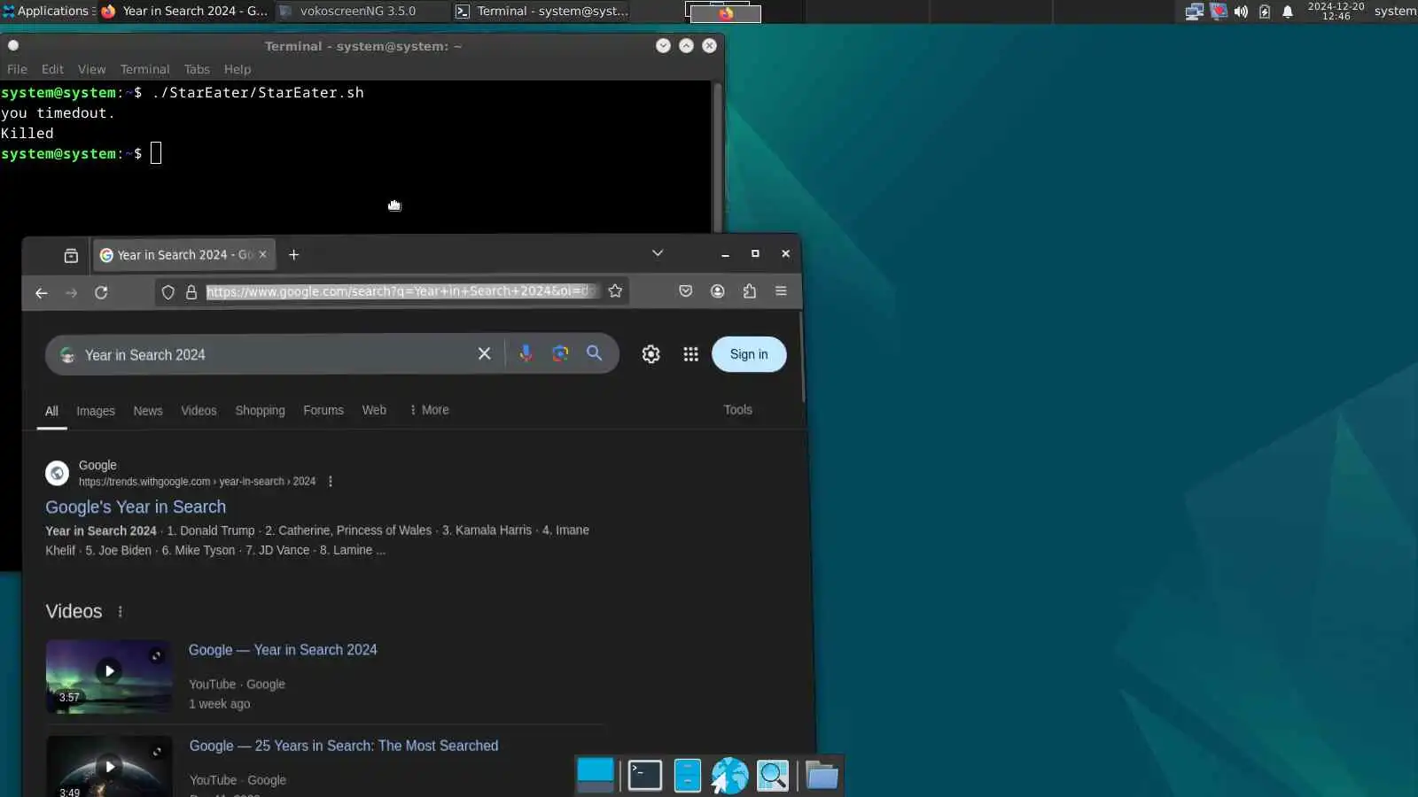Switch to the Shopping search tab
The height and width of the screenshot is (797, 1418).
click(260, 411)
